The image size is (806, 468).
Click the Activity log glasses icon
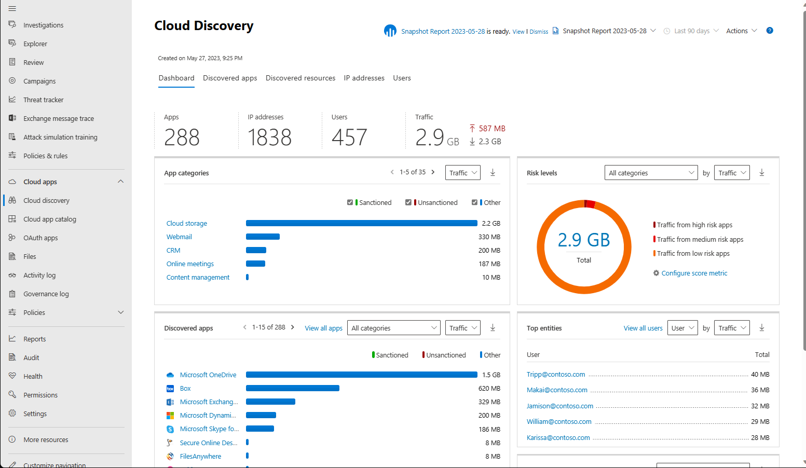pos(12,275)
